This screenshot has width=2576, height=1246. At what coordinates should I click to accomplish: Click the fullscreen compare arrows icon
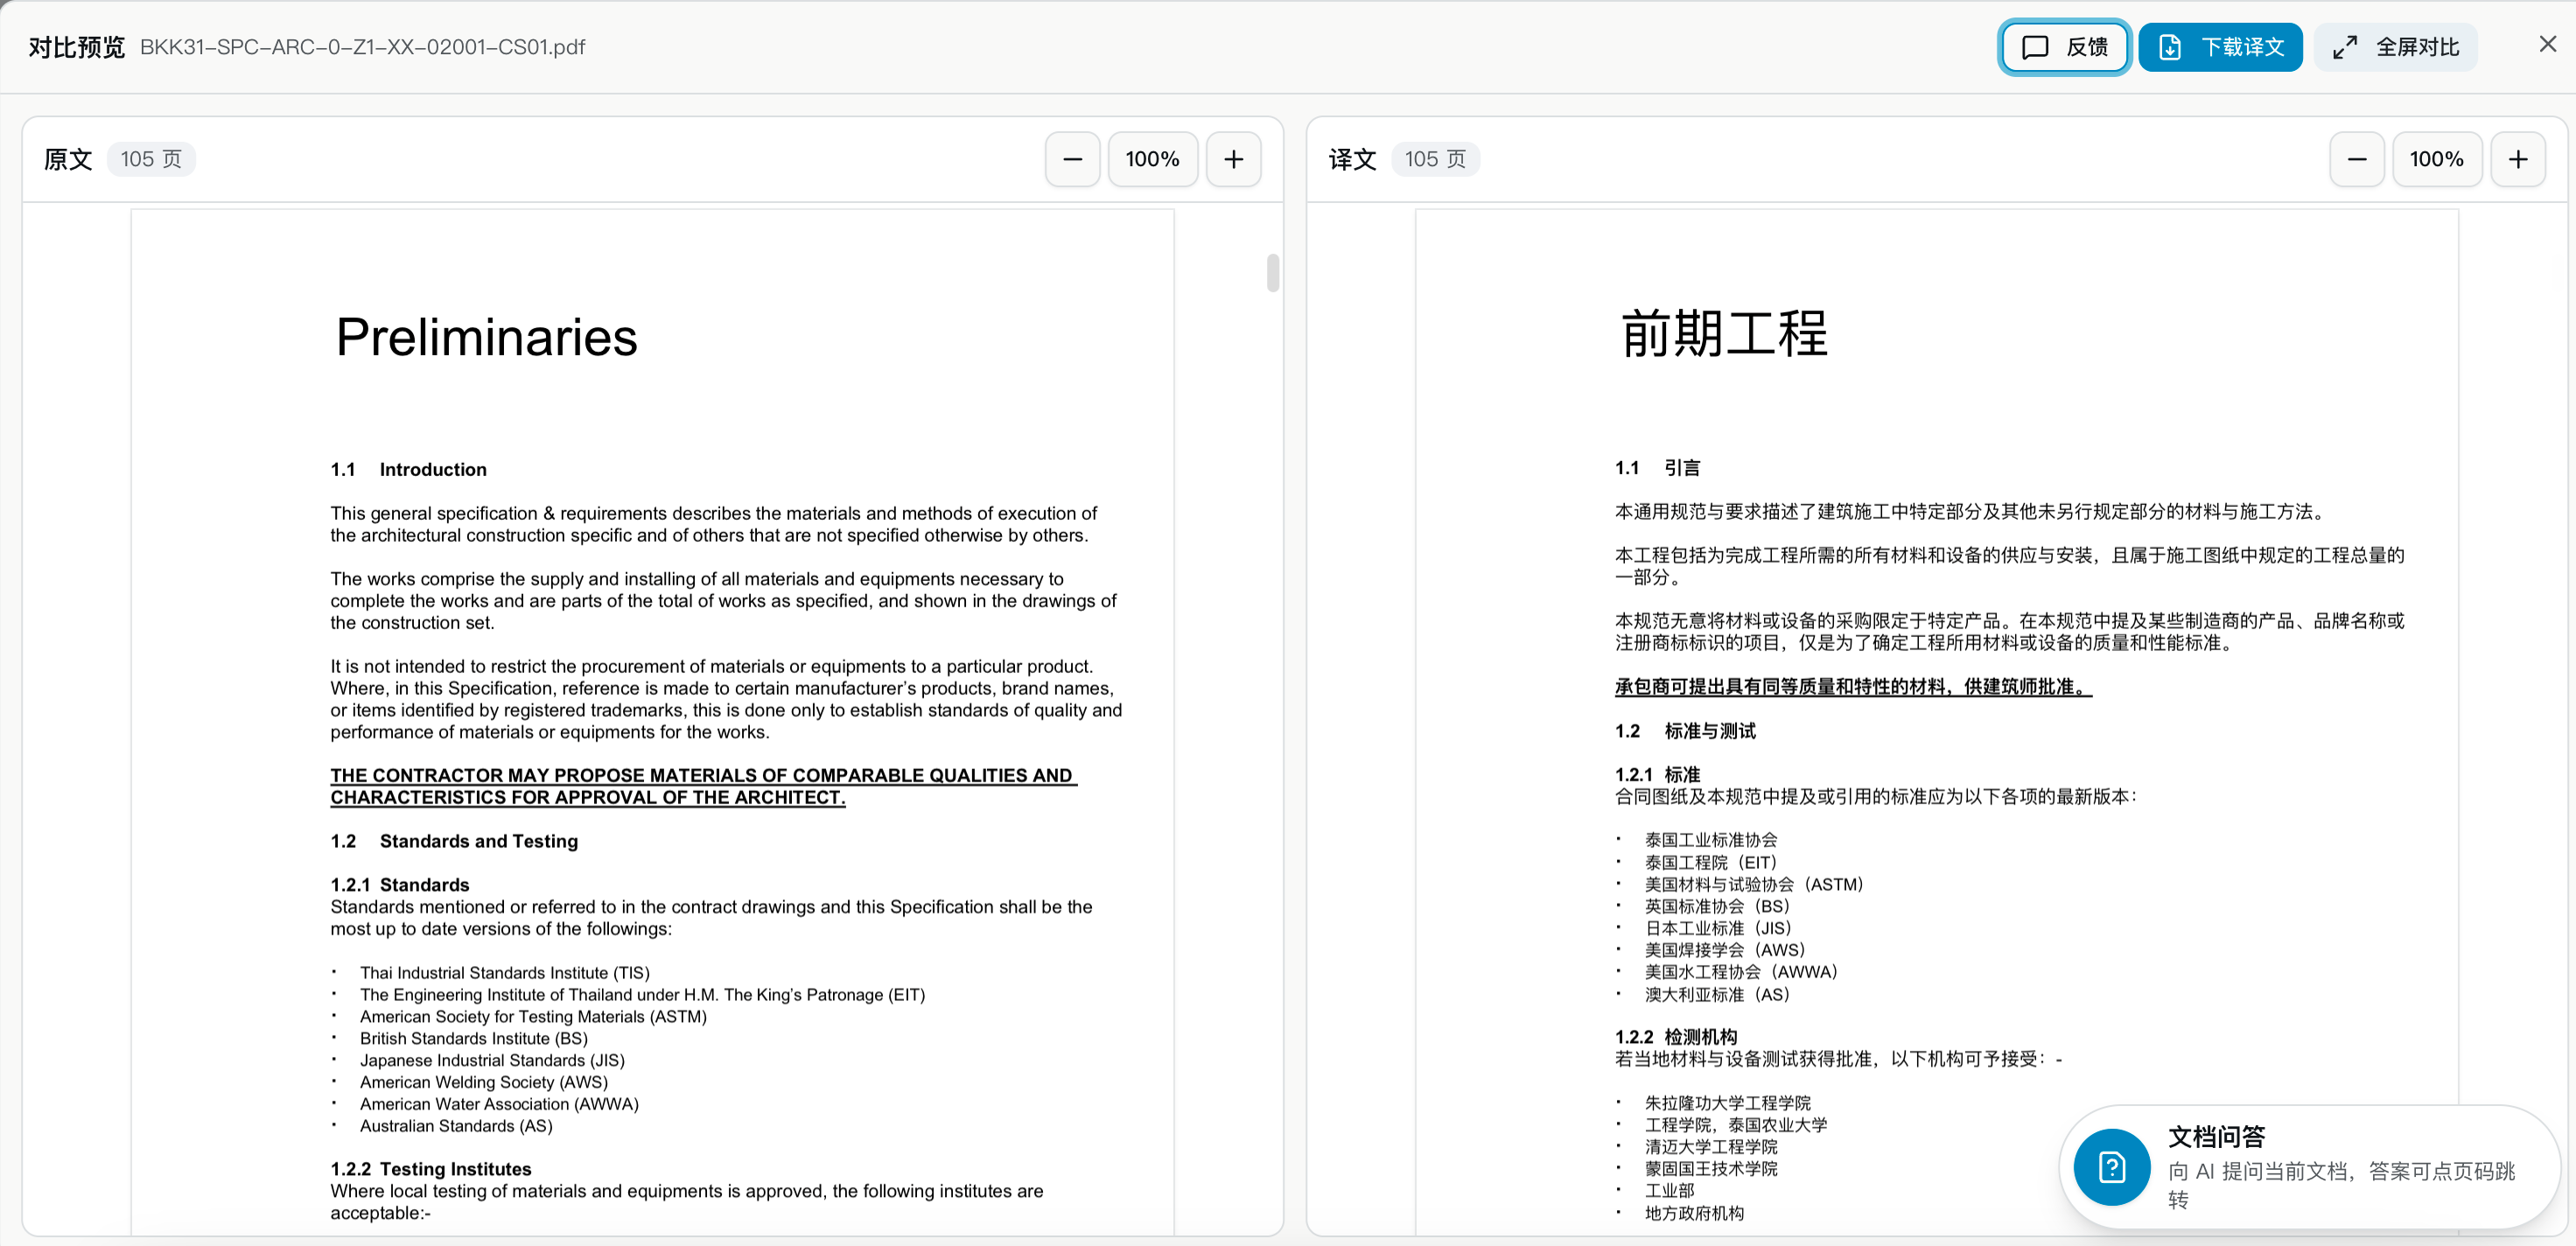pos(2345,47)
